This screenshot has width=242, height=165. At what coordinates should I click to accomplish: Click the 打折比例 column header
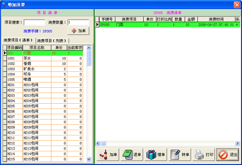(x=164, y=19)
